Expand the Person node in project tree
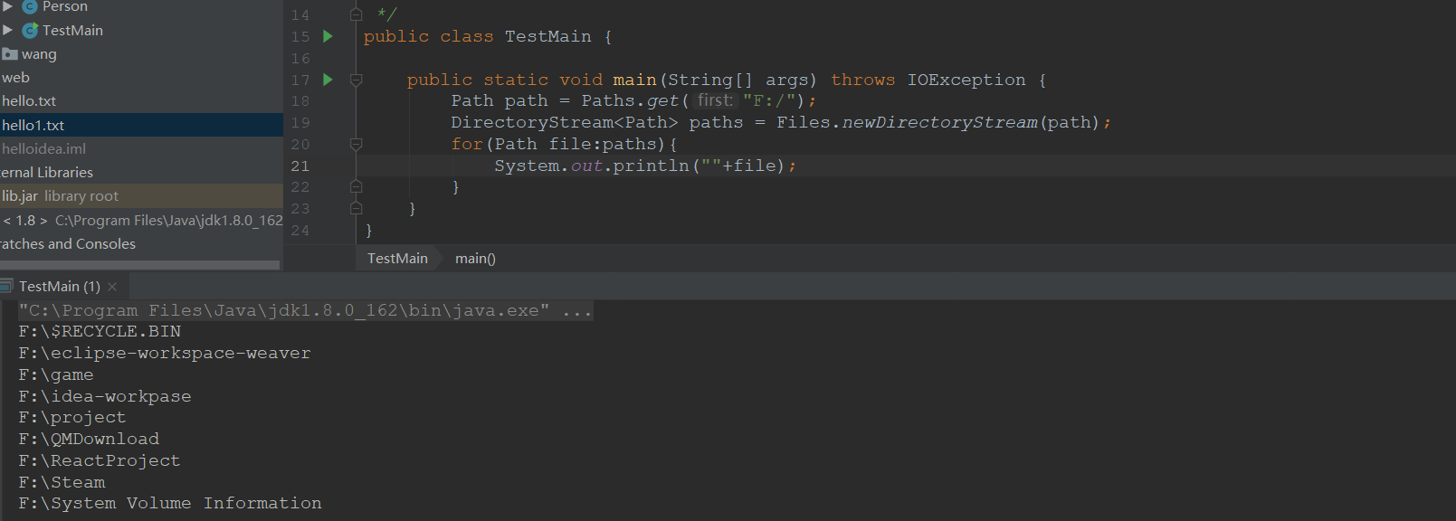Screen dimensions: 1456x521 [7, 6]
